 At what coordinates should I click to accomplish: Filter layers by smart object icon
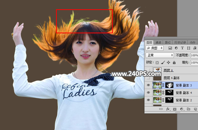tap(195, 48)
